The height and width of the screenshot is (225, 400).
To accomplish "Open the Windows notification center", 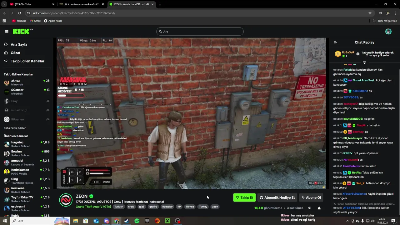I will click(393, 221).
